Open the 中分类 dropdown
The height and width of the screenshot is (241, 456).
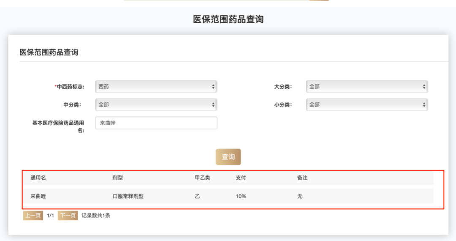156,104
